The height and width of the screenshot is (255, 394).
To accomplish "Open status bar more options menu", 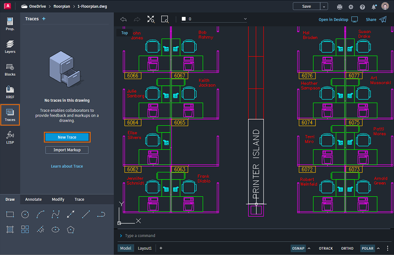I will 387,248.
